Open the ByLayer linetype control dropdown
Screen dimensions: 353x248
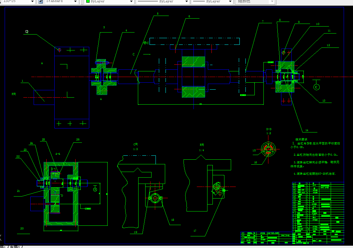(186, 1)
